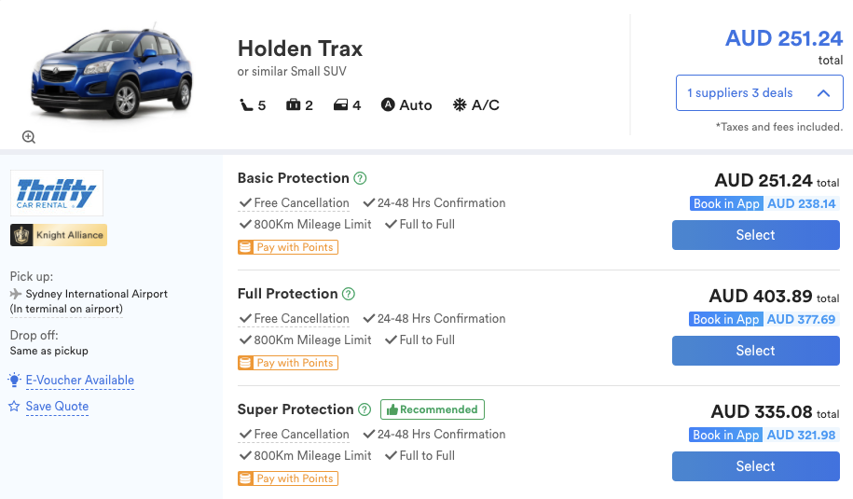The image size is (853, 499).
Task: Click Pay with Points under Full Protection
Action: [287, 363]
